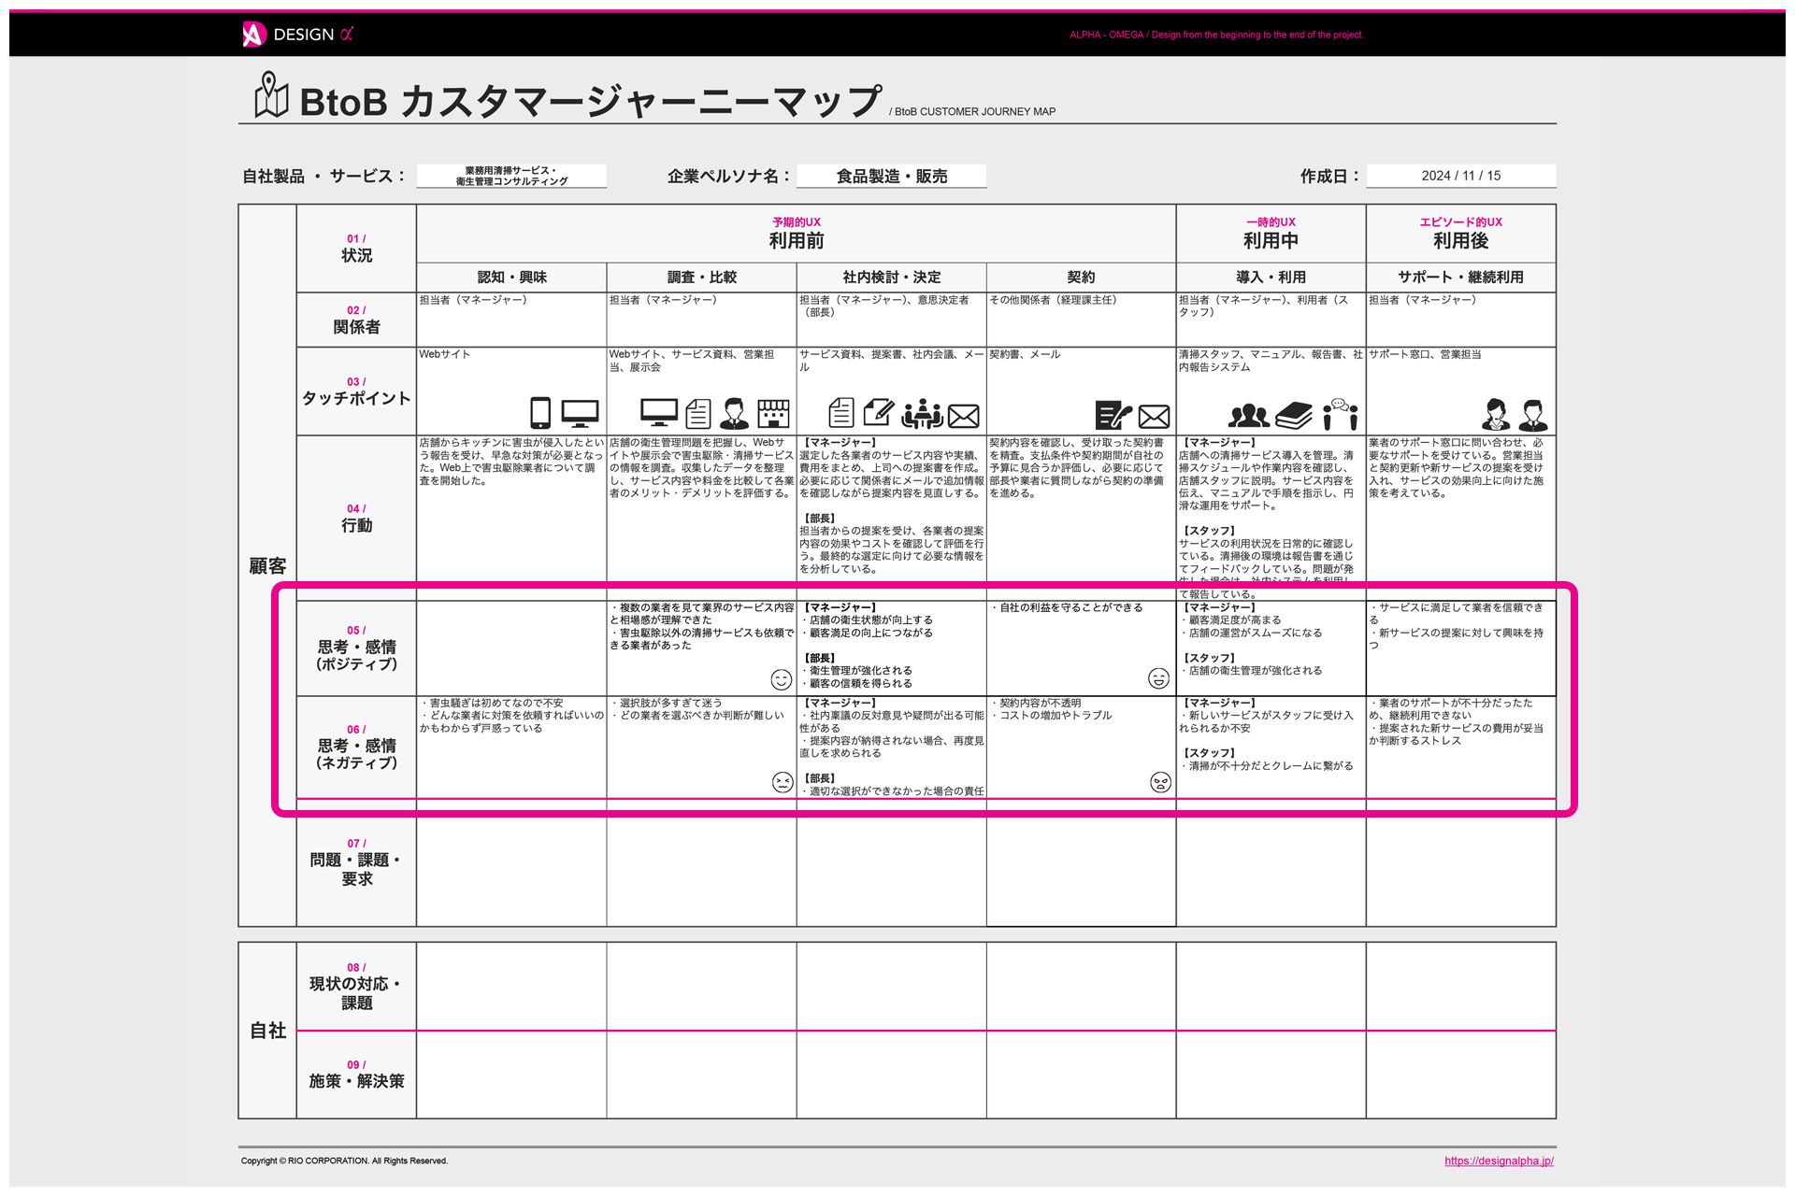Image resolution: width=1795 pixels, height=1196 pixels.
Task: Click the DESIGN α logo in header
Action: 297,35
